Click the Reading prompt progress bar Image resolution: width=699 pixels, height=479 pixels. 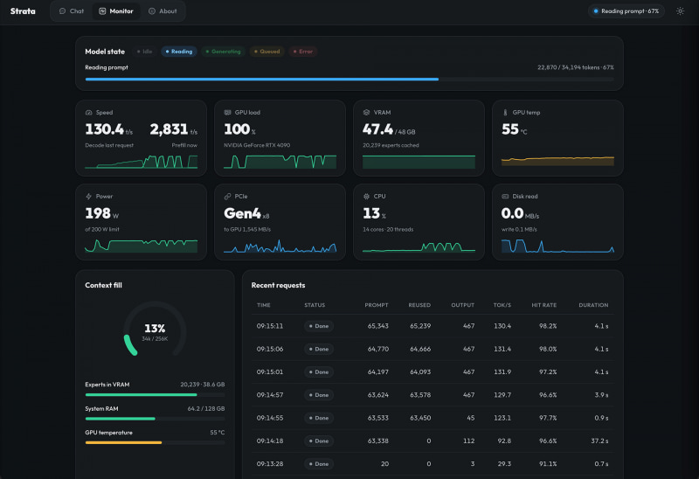pos(349,79)
